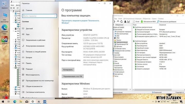Open the Recycle Bin desktop icon

(x=4, y=5)
